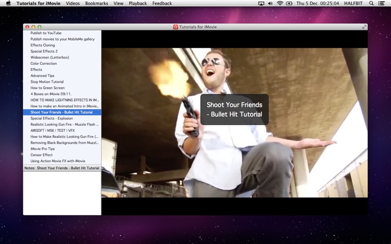Image resolution: width=391 pixels, height=244 pixels.
Task: Select 'How to make an Animated Intro' tutorial
Action: pos(62,106)
